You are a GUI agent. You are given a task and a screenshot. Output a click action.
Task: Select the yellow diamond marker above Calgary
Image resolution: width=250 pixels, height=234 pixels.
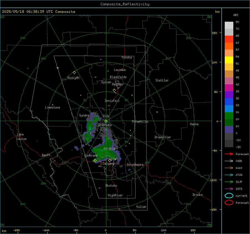tap(110, 160)
